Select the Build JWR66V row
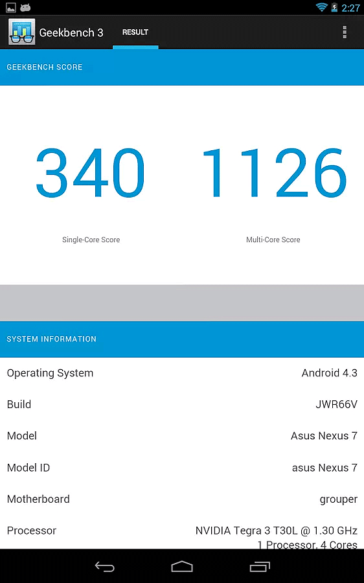 pyautogui.click(x=182, y=404)
